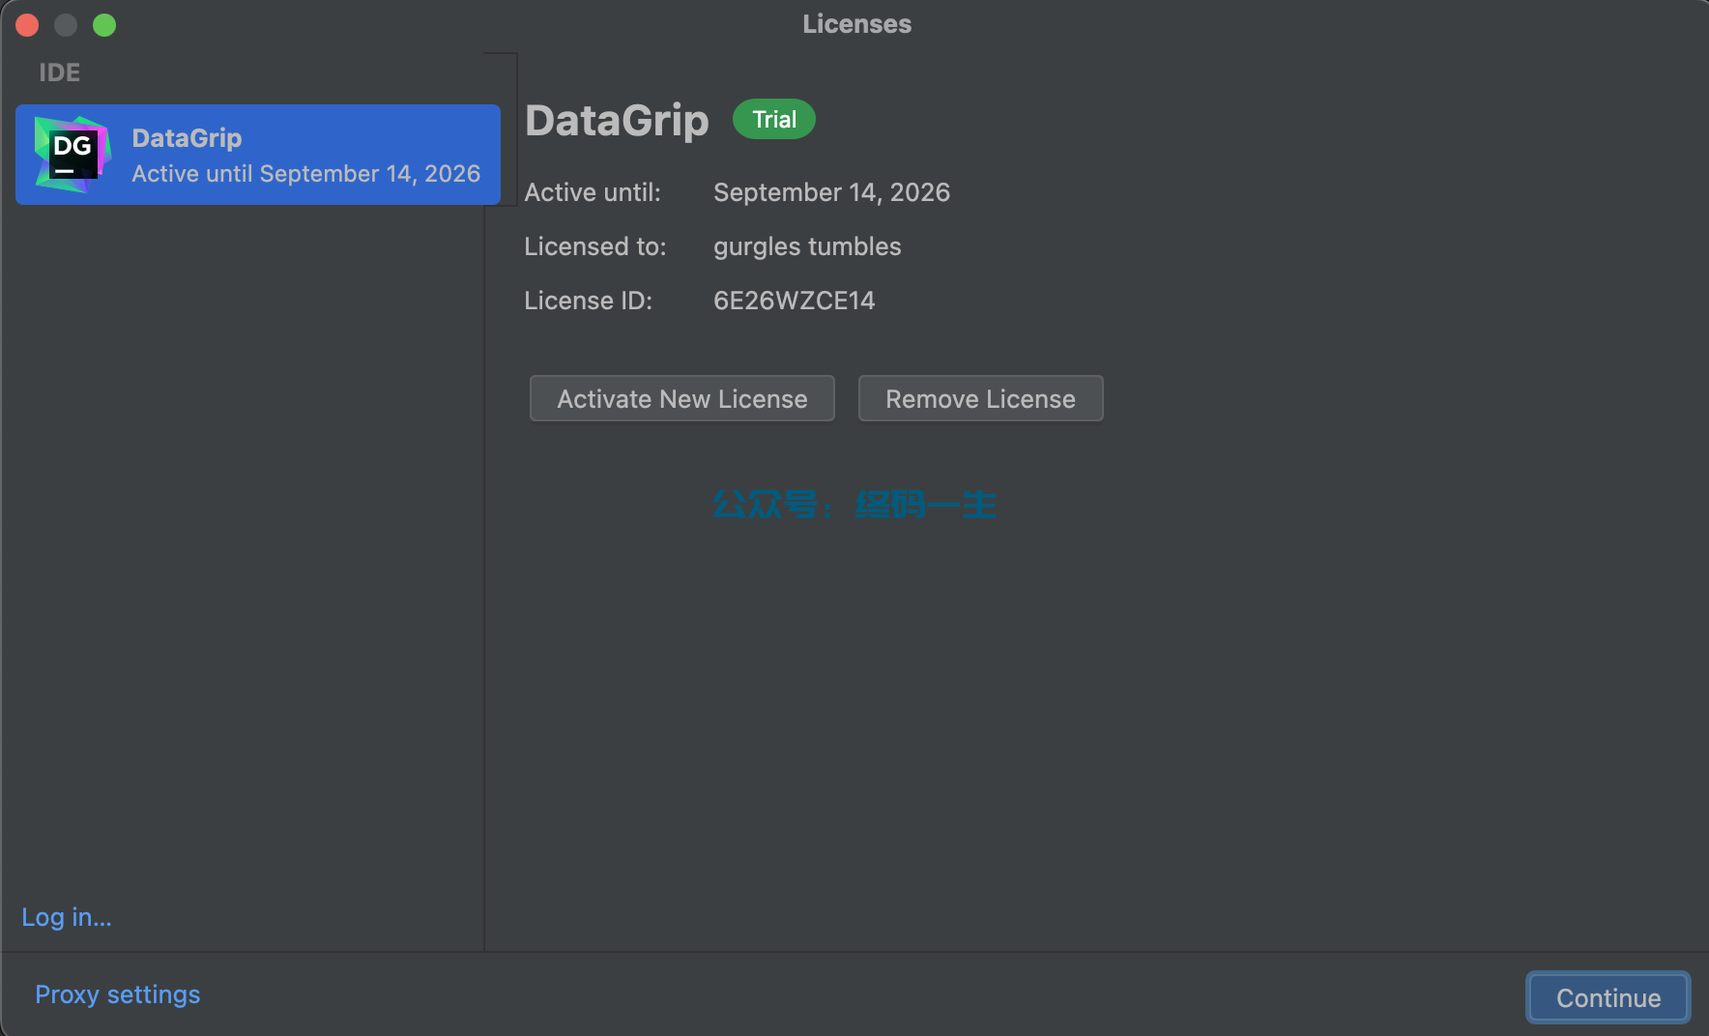The height and width of the screenshot is (1036, 1709).
Task: Click the IDE section header
Action: click(59, 72)
